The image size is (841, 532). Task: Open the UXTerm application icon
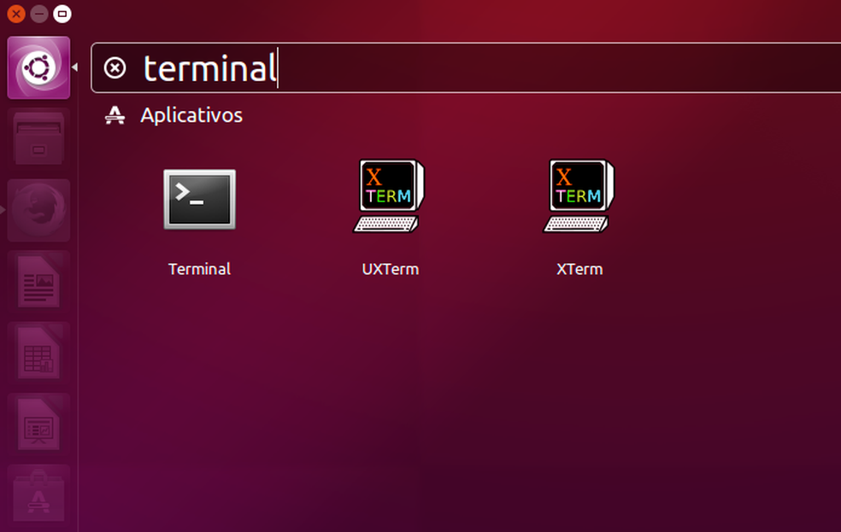pos(390,196)
